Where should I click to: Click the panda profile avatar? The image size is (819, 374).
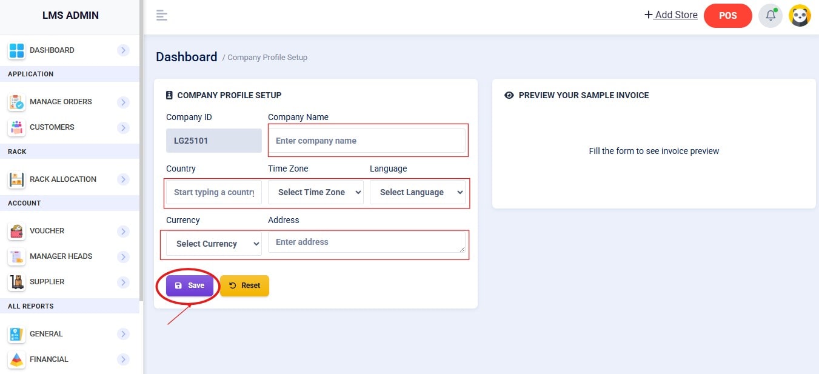tap(800, 16)
